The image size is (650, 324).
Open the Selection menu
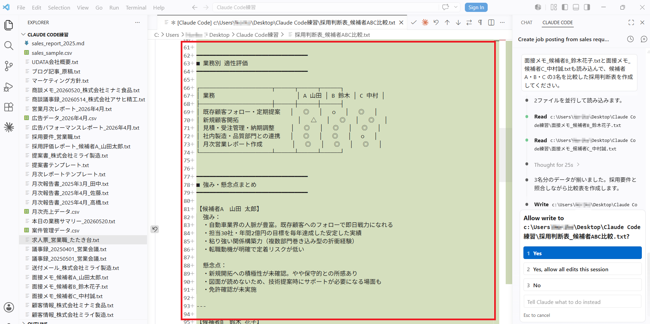59,7
